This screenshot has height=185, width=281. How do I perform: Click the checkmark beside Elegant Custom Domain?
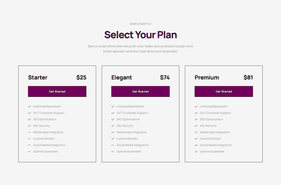click(113, 139)
